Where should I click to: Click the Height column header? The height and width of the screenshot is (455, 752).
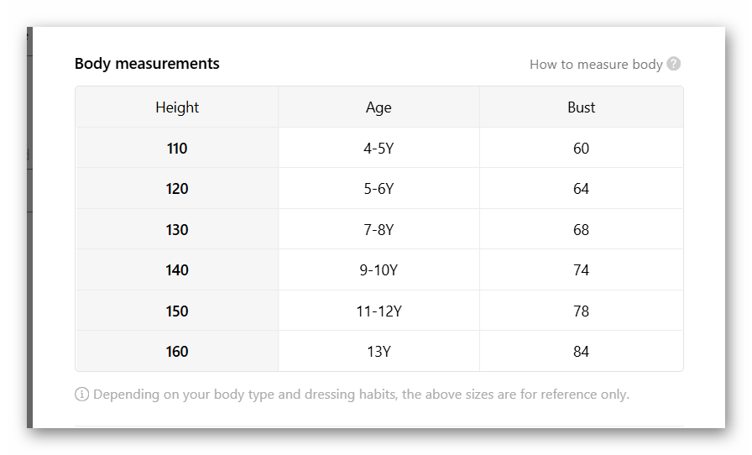177,107
